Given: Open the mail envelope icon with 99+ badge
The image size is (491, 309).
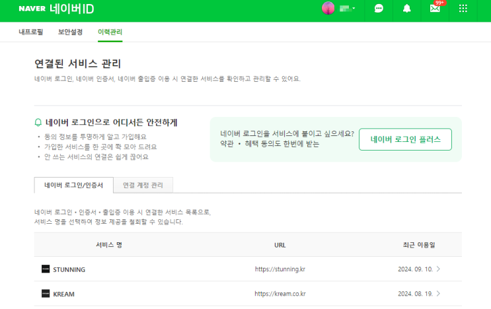Looking at the screenshot, I should coord(435,9).
